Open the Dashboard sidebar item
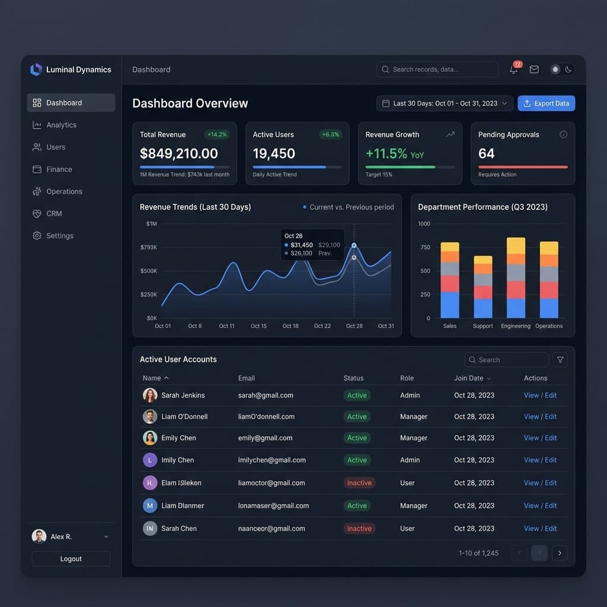This screenshot has width=607, height=607. coord(71,103)
